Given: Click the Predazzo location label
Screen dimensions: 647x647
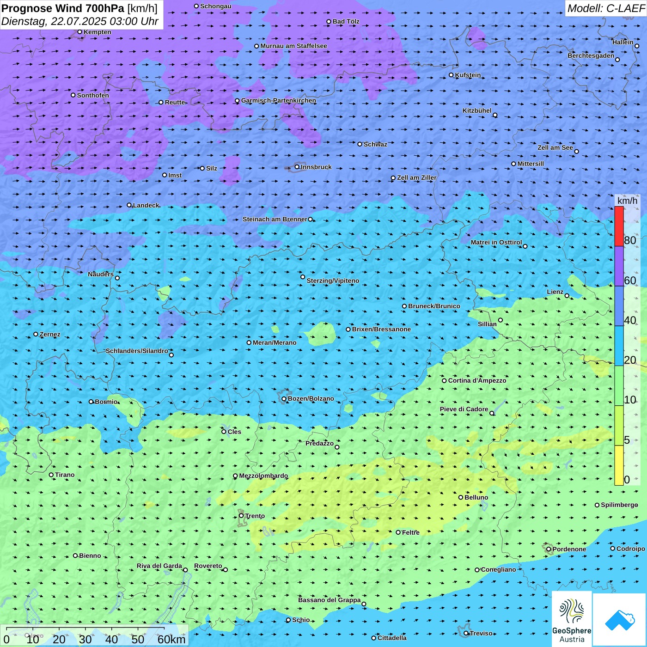Looking at the screenshot, I should coord(319,443).
